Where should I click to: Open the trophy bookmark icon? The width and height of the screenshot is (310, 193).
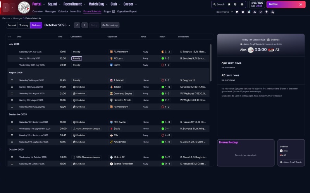pos(267,12)
